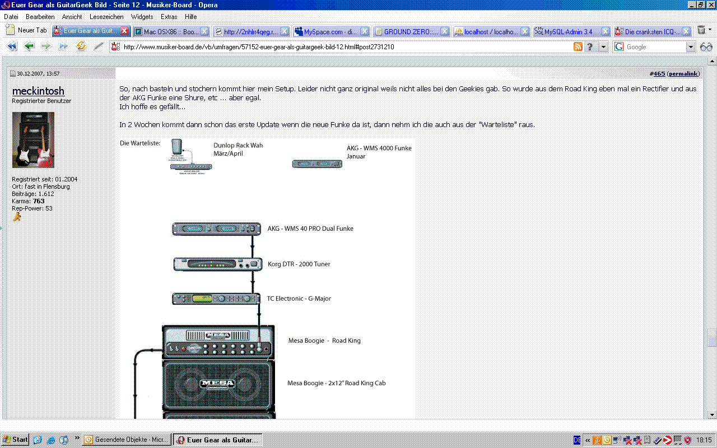Open the Extras menu
Viewport: 717px width, 448px height.
[169, 17]
